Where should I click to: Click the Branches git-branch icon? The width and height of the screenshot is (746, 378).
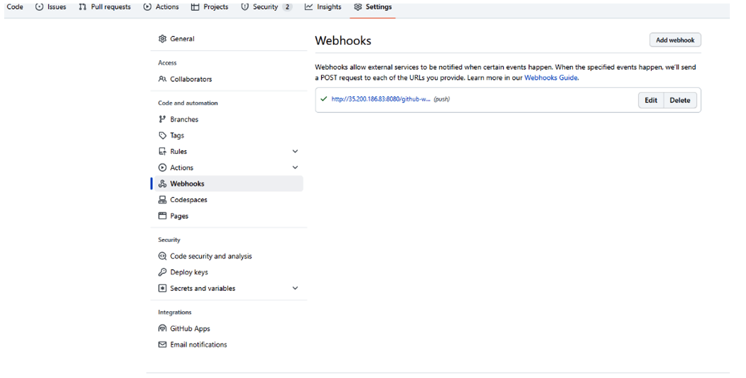[x=162, y=119]
